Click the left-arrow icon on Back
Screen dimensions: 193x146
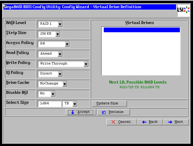144,122
